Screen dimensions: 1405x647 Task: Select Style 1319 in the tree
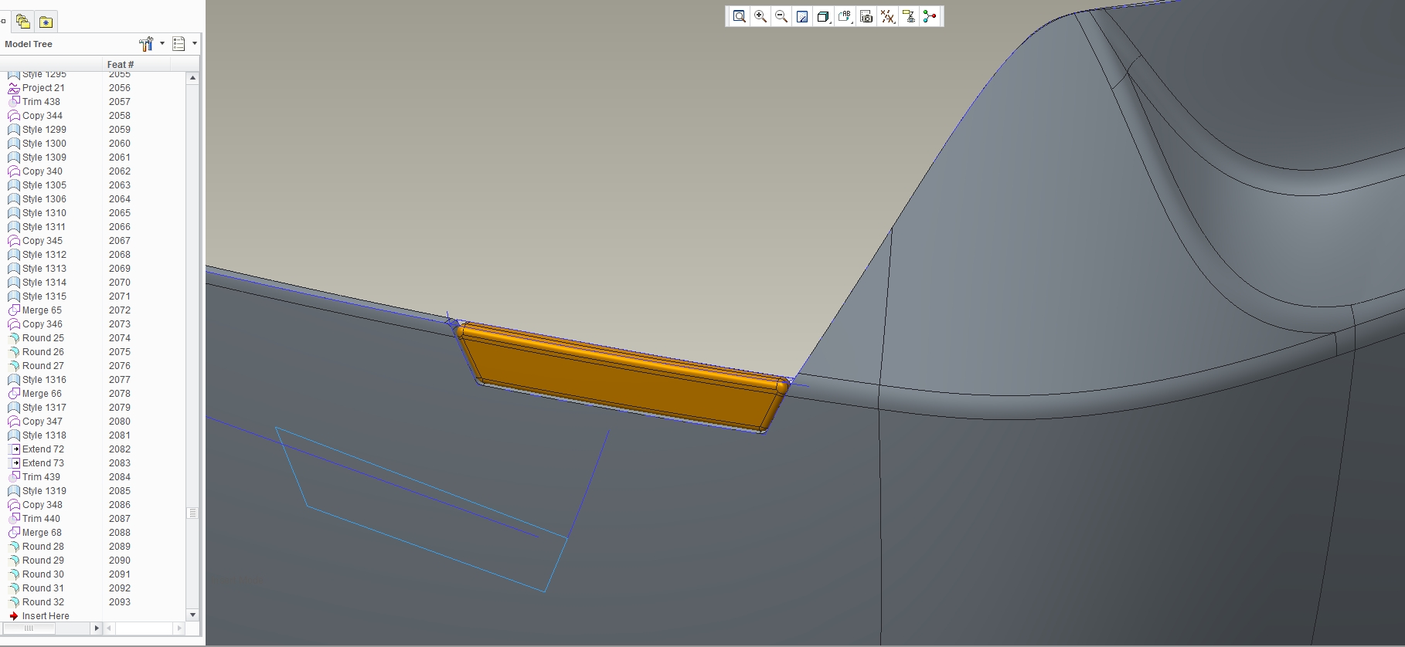point(44,491)
